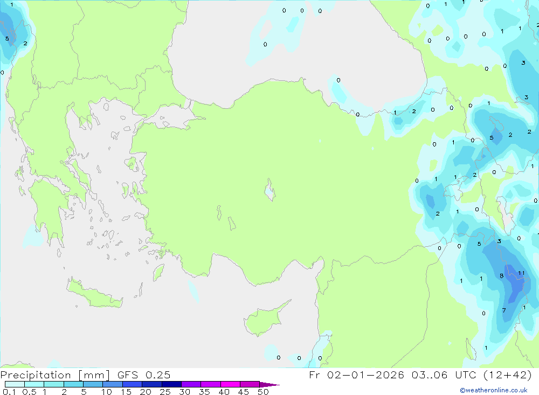Select the 2–5 mm legend color swatch
539x395 pixels.
pos(73,384)
